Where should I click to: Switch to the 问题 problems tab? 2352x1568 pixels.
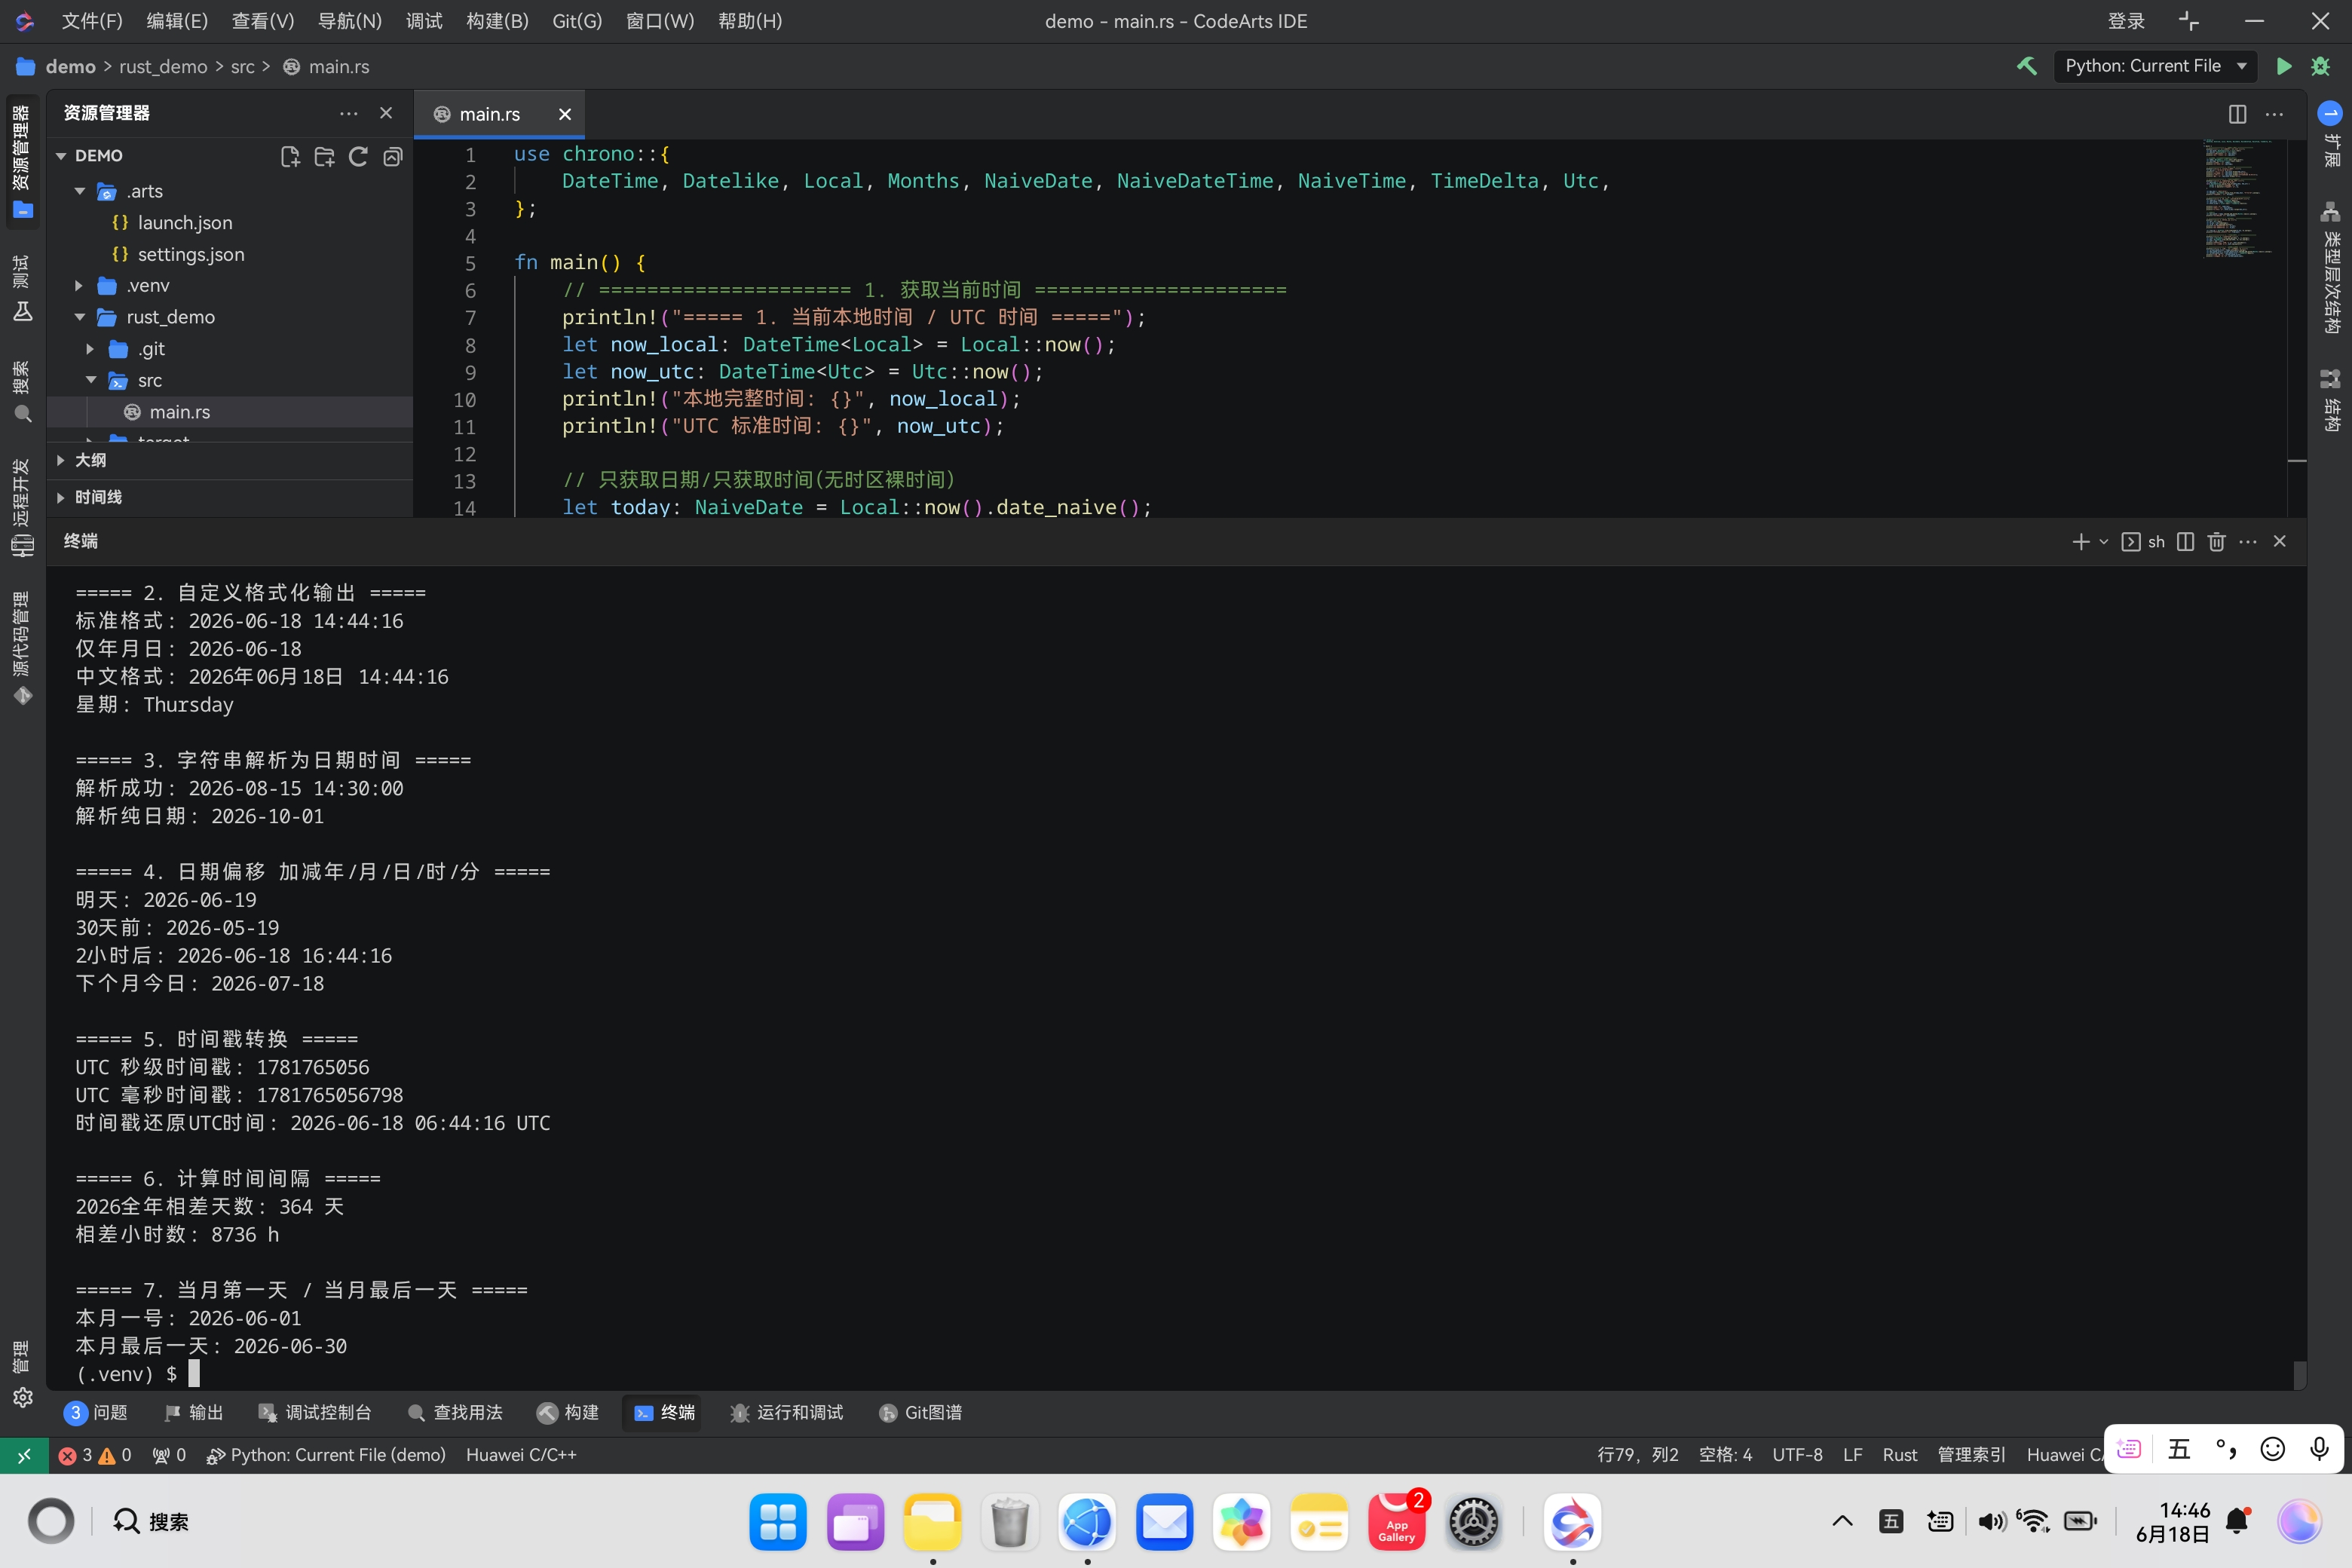96,1412
